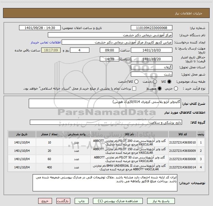The image size is (213, 206).
Task: Click the جزئیات اطلاعات نیاز header title
Action: pyautogui.click(x=189, y=13)
